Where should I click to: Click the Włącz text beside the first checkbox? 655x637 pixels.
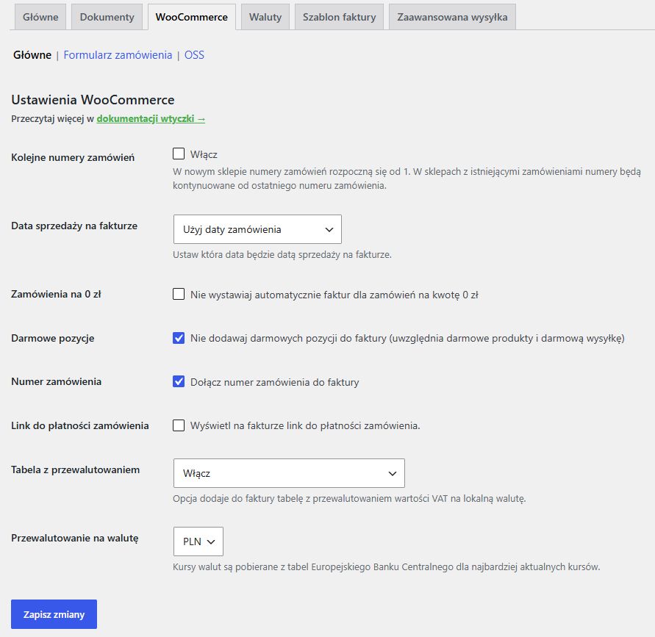pos(204,154)
